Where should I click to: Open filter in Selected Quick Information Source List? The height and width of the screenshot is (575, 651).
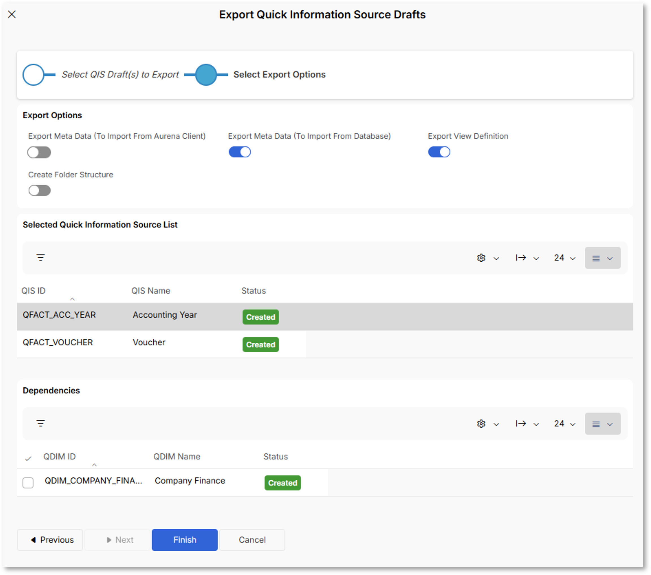tap(40, 257)
